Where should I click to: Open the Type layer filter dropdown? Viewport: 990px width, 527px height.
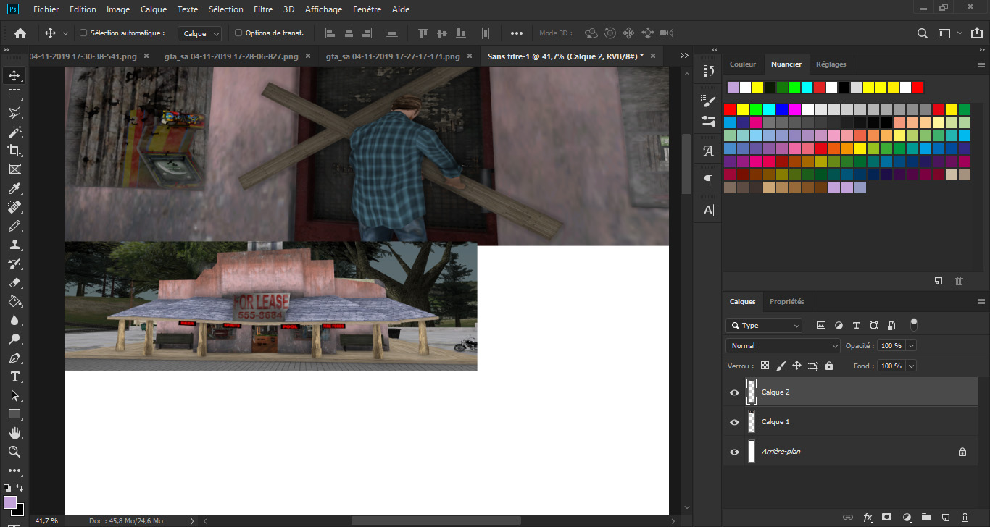coord(764,326)
